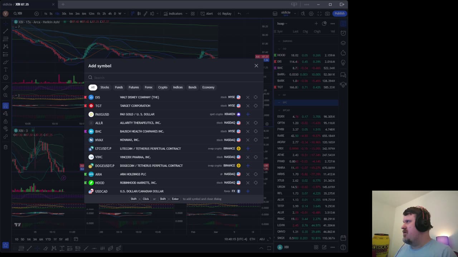Select HOOD in the watchlist panel
Image resolution: width=458 pixels, height=257 pixels.
[x=306, y=55]
